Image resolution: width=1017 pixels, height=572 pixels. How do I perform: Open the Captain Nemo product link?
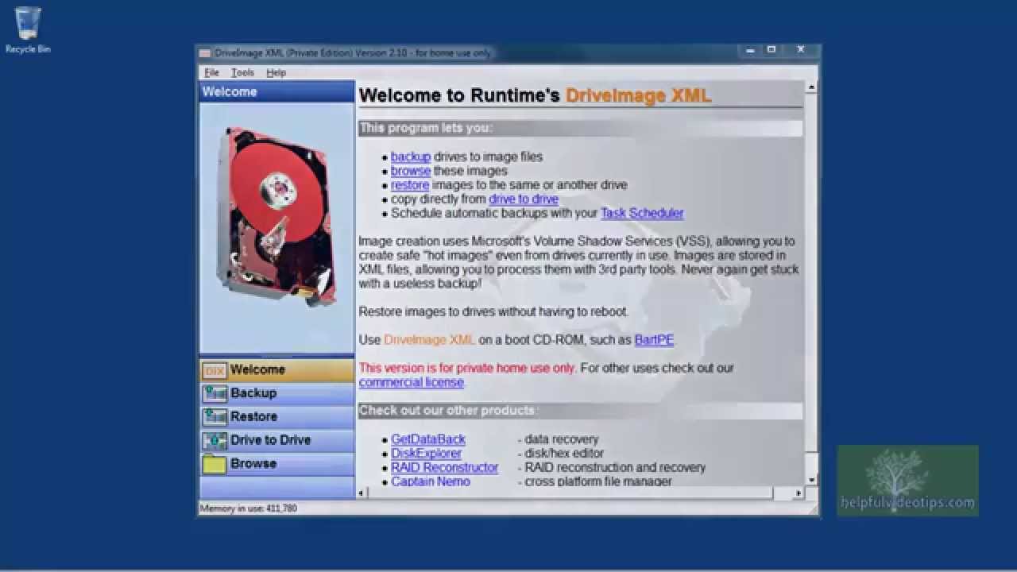[431, 481]
